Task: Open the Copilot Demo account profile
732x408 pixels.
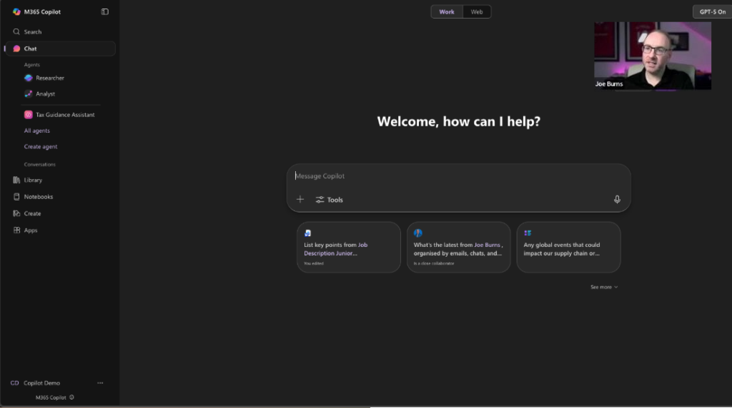Action: point(36,383)
